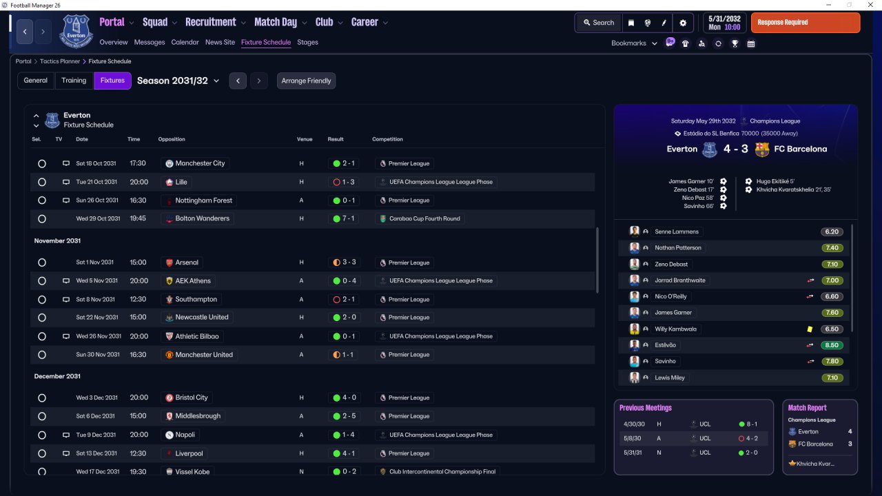This screenshot has height=496, width=882.
Task: Click the Response Required button
Action: [806, 23]
